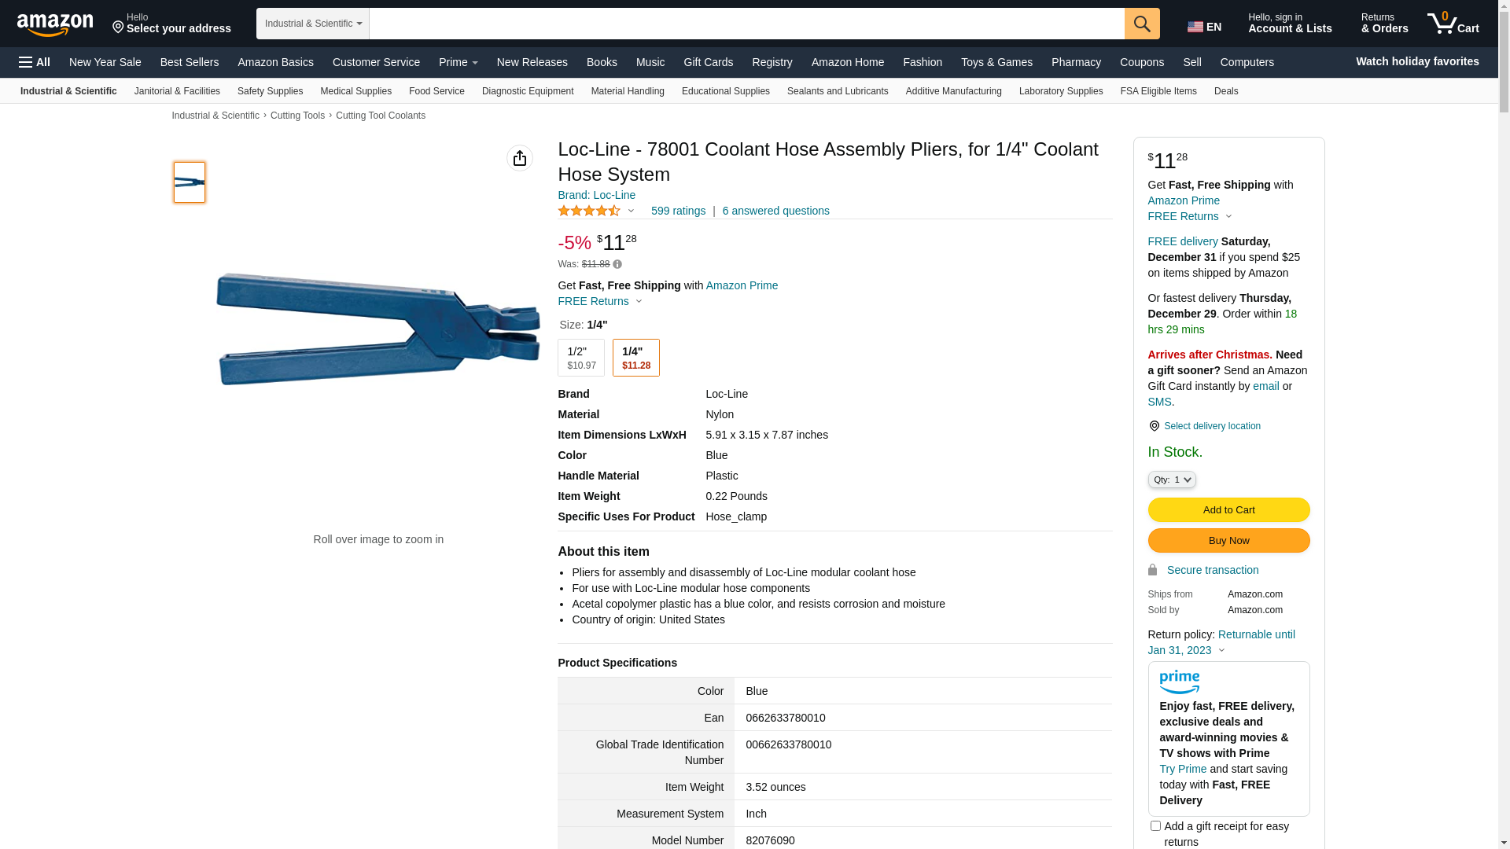Open the Qty quantity dropdown

[x=1172, y=480]
